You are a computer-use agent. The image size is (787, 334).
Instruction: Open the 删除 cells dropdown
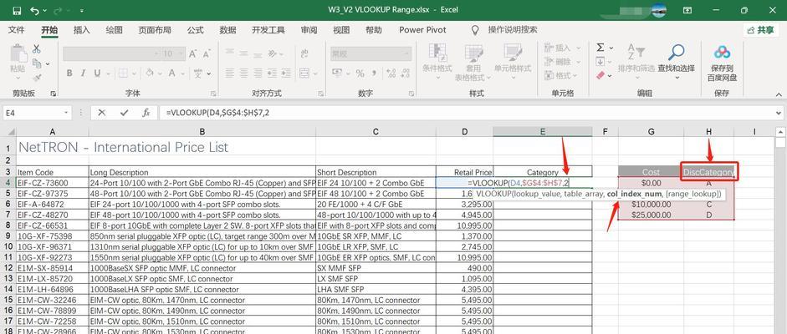pos(578,62)
